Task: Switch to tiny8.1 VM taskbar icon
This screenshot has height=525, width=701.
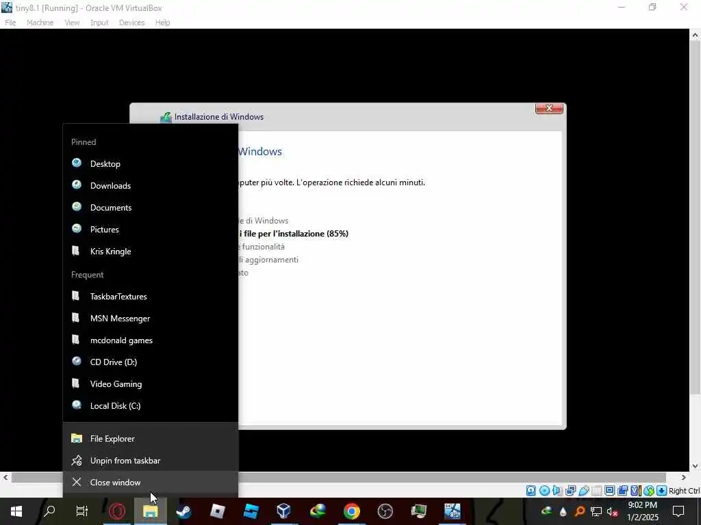Action: pos(452,511)
